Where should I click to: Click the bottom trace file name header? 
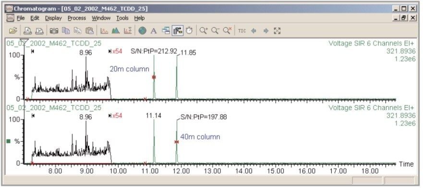(x=54, y=108)
